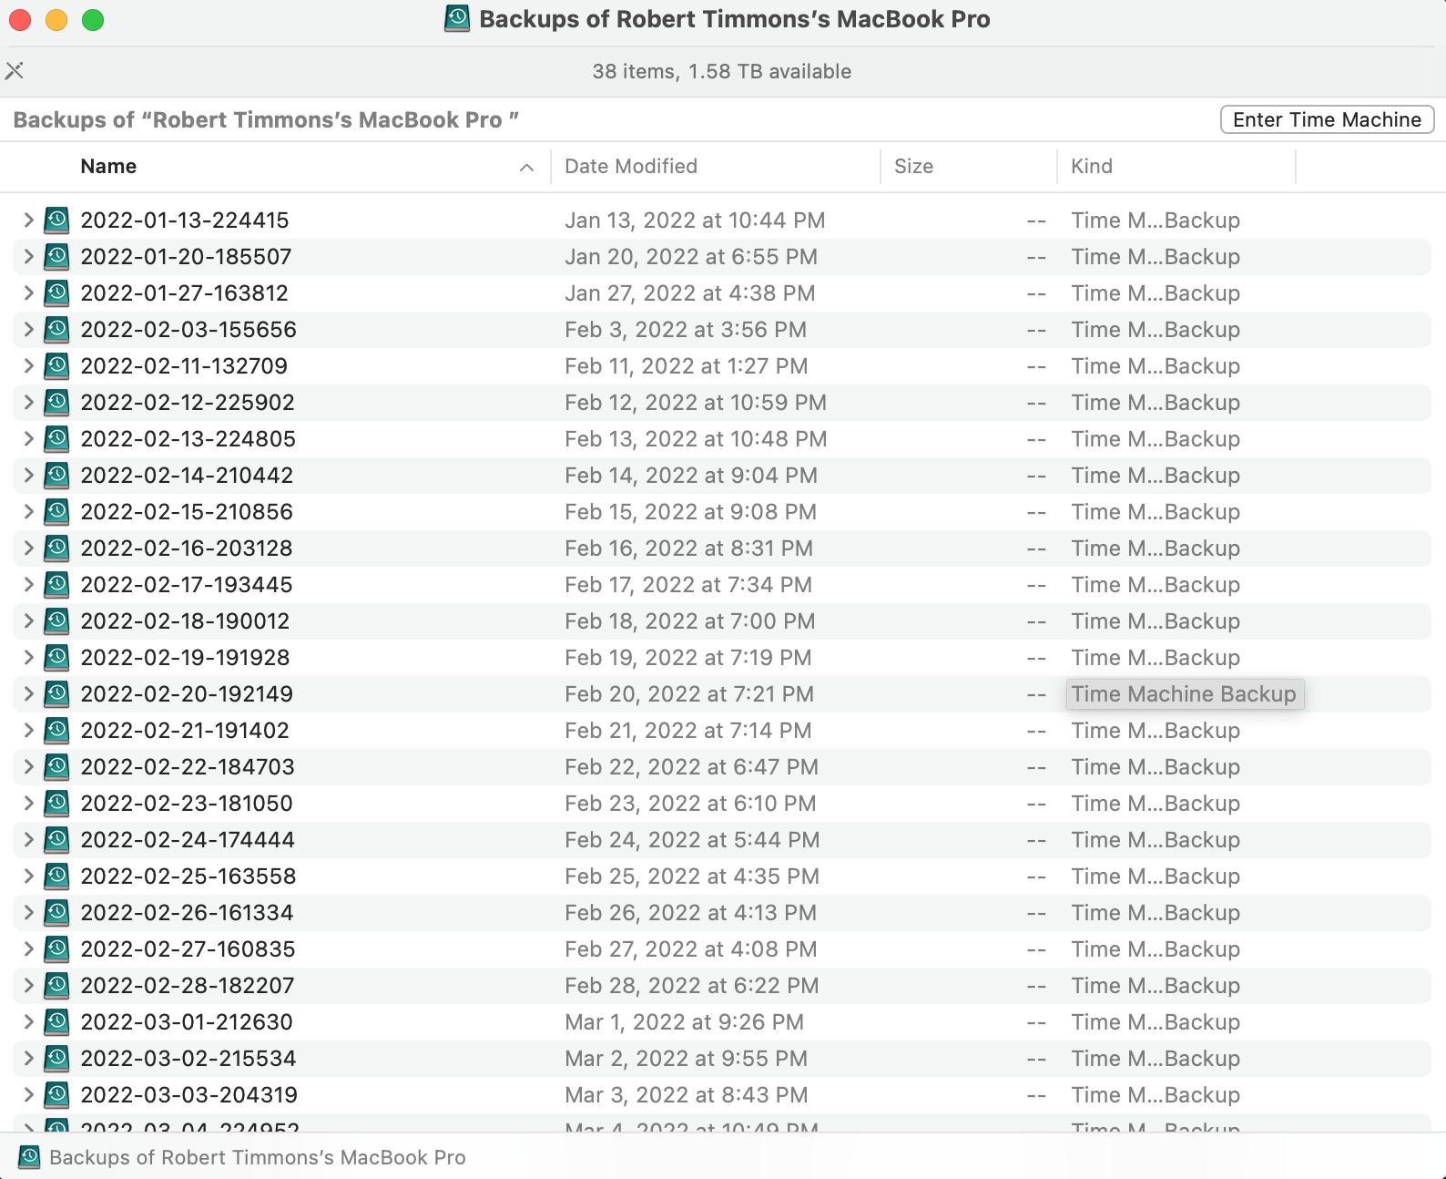Select the 2022-02-25-163558 backup row
Screen dimensions: 1446x1179
coord(722,877)
